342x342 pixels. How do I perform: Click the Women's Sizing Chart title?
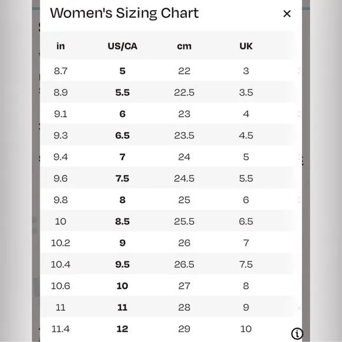coord(124,13)
